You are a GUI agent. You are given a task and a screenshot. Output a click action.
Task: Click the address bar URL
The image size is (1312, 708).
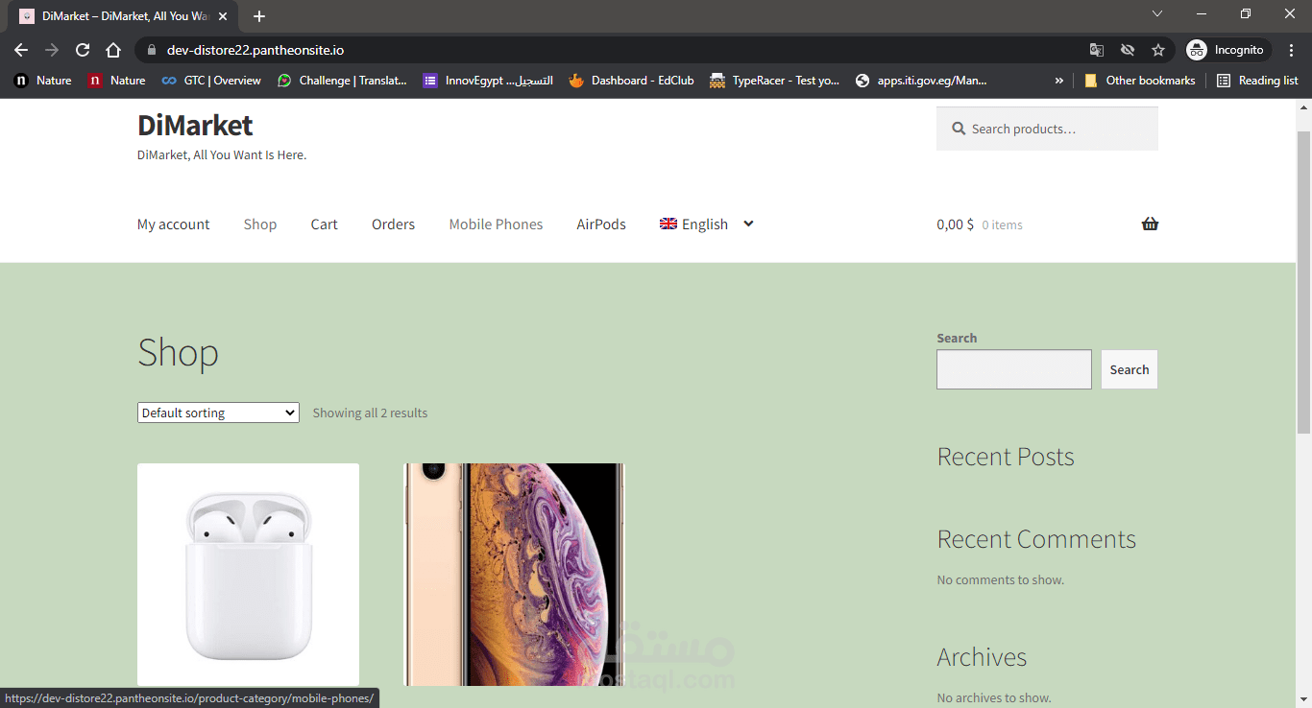pos(255,50)
